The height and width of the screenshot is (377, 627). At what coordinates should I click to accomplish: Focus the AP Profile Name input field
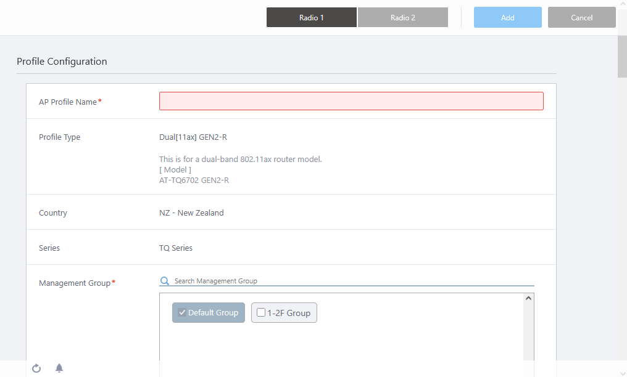tap(351, 102)
